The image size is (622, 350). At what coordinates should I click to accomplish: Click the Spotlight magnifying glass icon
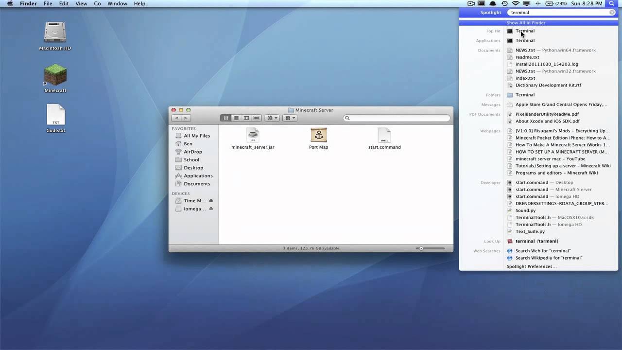click(612, 3)
